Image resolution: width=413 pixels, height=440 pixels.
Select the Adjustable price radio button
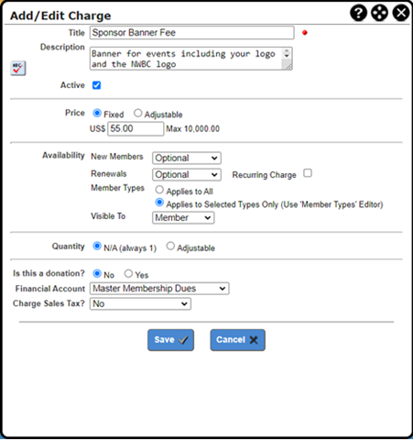[138, 113]
